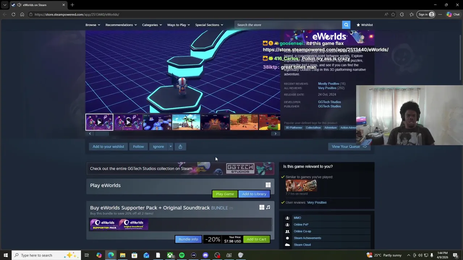This screenshot has height=260, width=463.
Task: Click the browser address bar URL
Action: pyautogui.click(x=77, y=14)
